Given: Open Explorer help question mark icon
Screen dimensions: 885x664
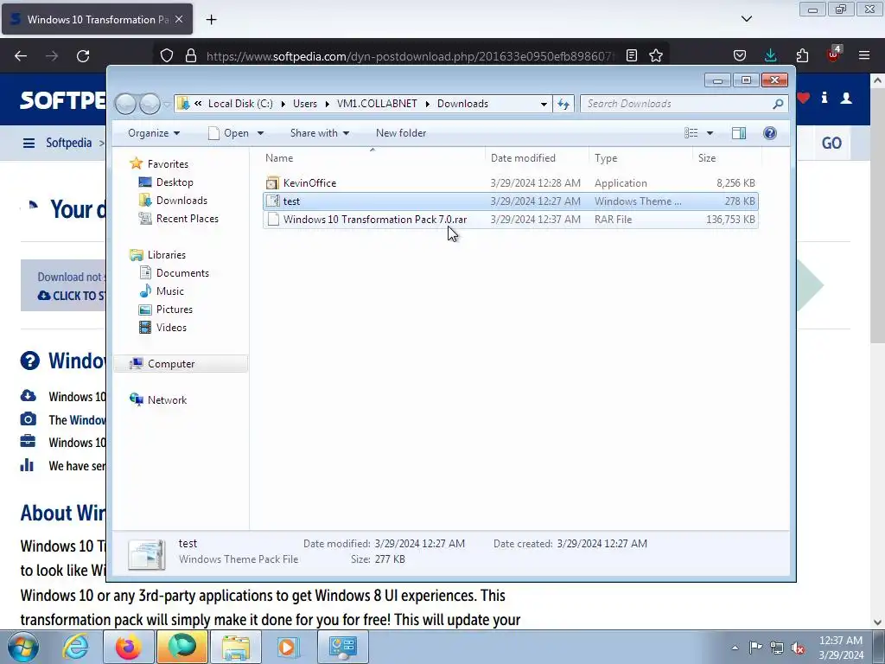Looking at the screenshot, I should [770, 133].
